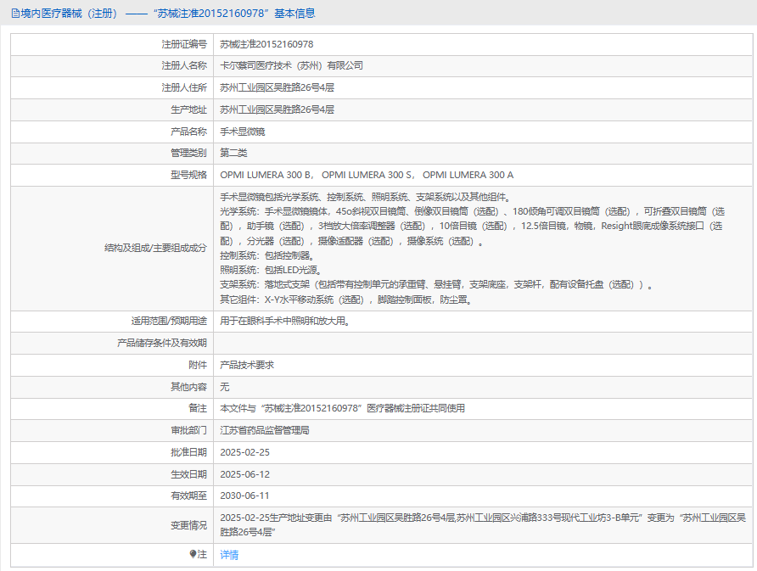Click the line starting 其它组件：X-Y水平移动系统

click(346, 299)
